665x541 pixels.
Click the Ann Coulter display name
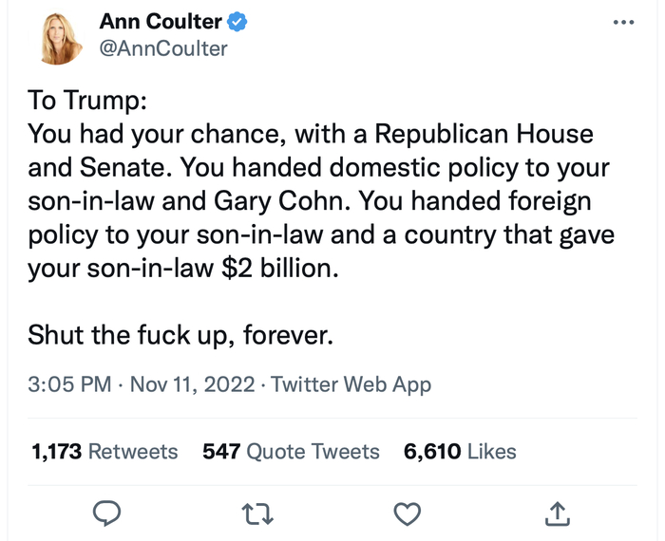tap(161, 22)
